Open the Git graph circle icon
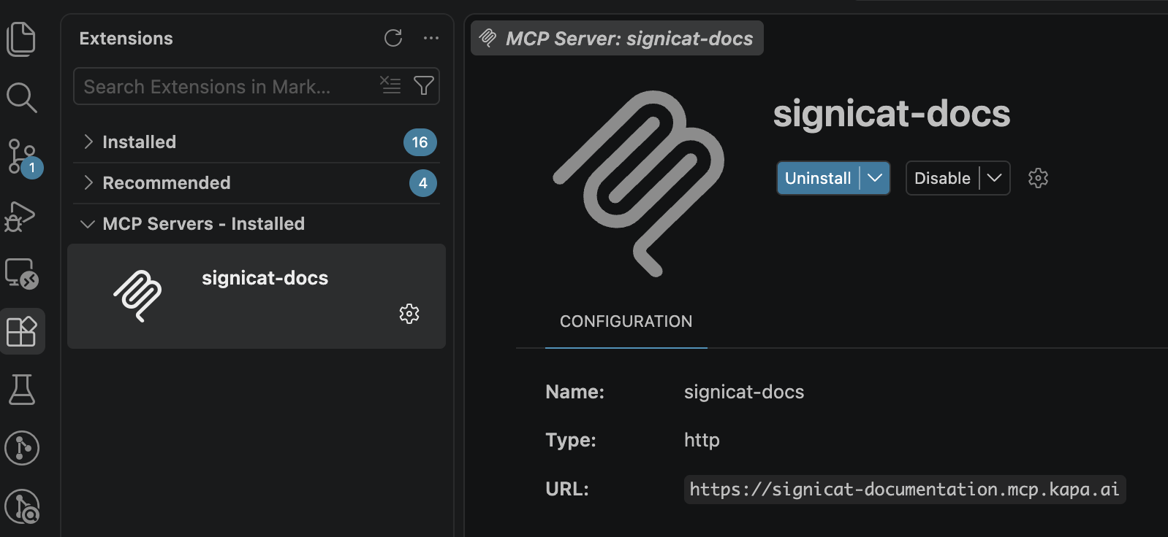1168x537 pixels. [21, 448]
